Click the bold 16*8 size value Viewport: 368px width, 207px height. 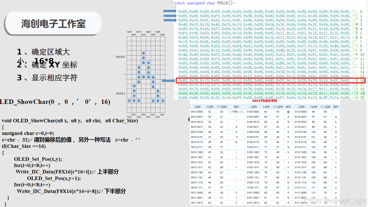44,61
